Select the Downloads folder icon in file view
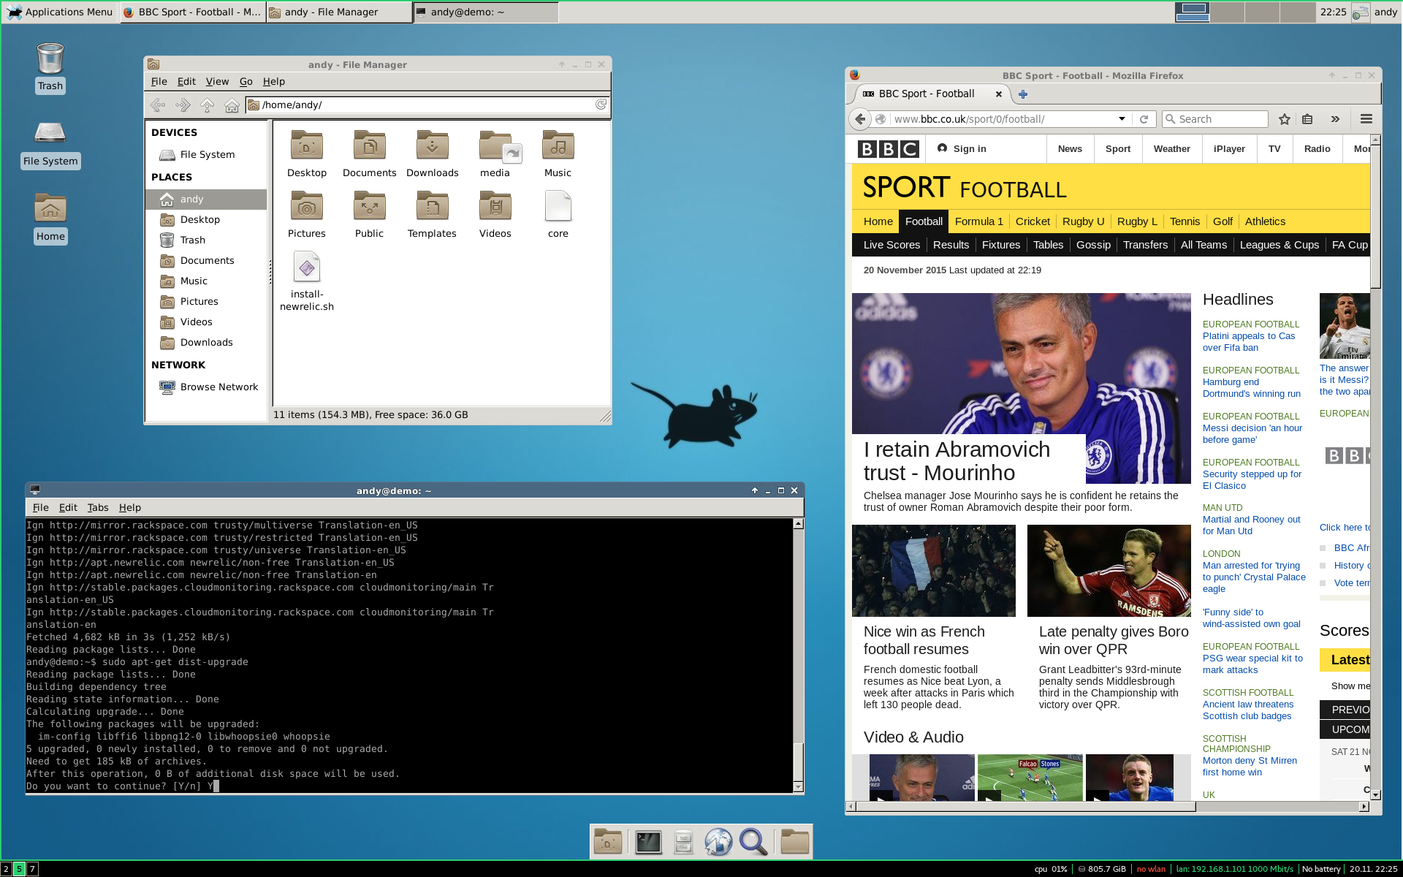 [x=433, y=145]
